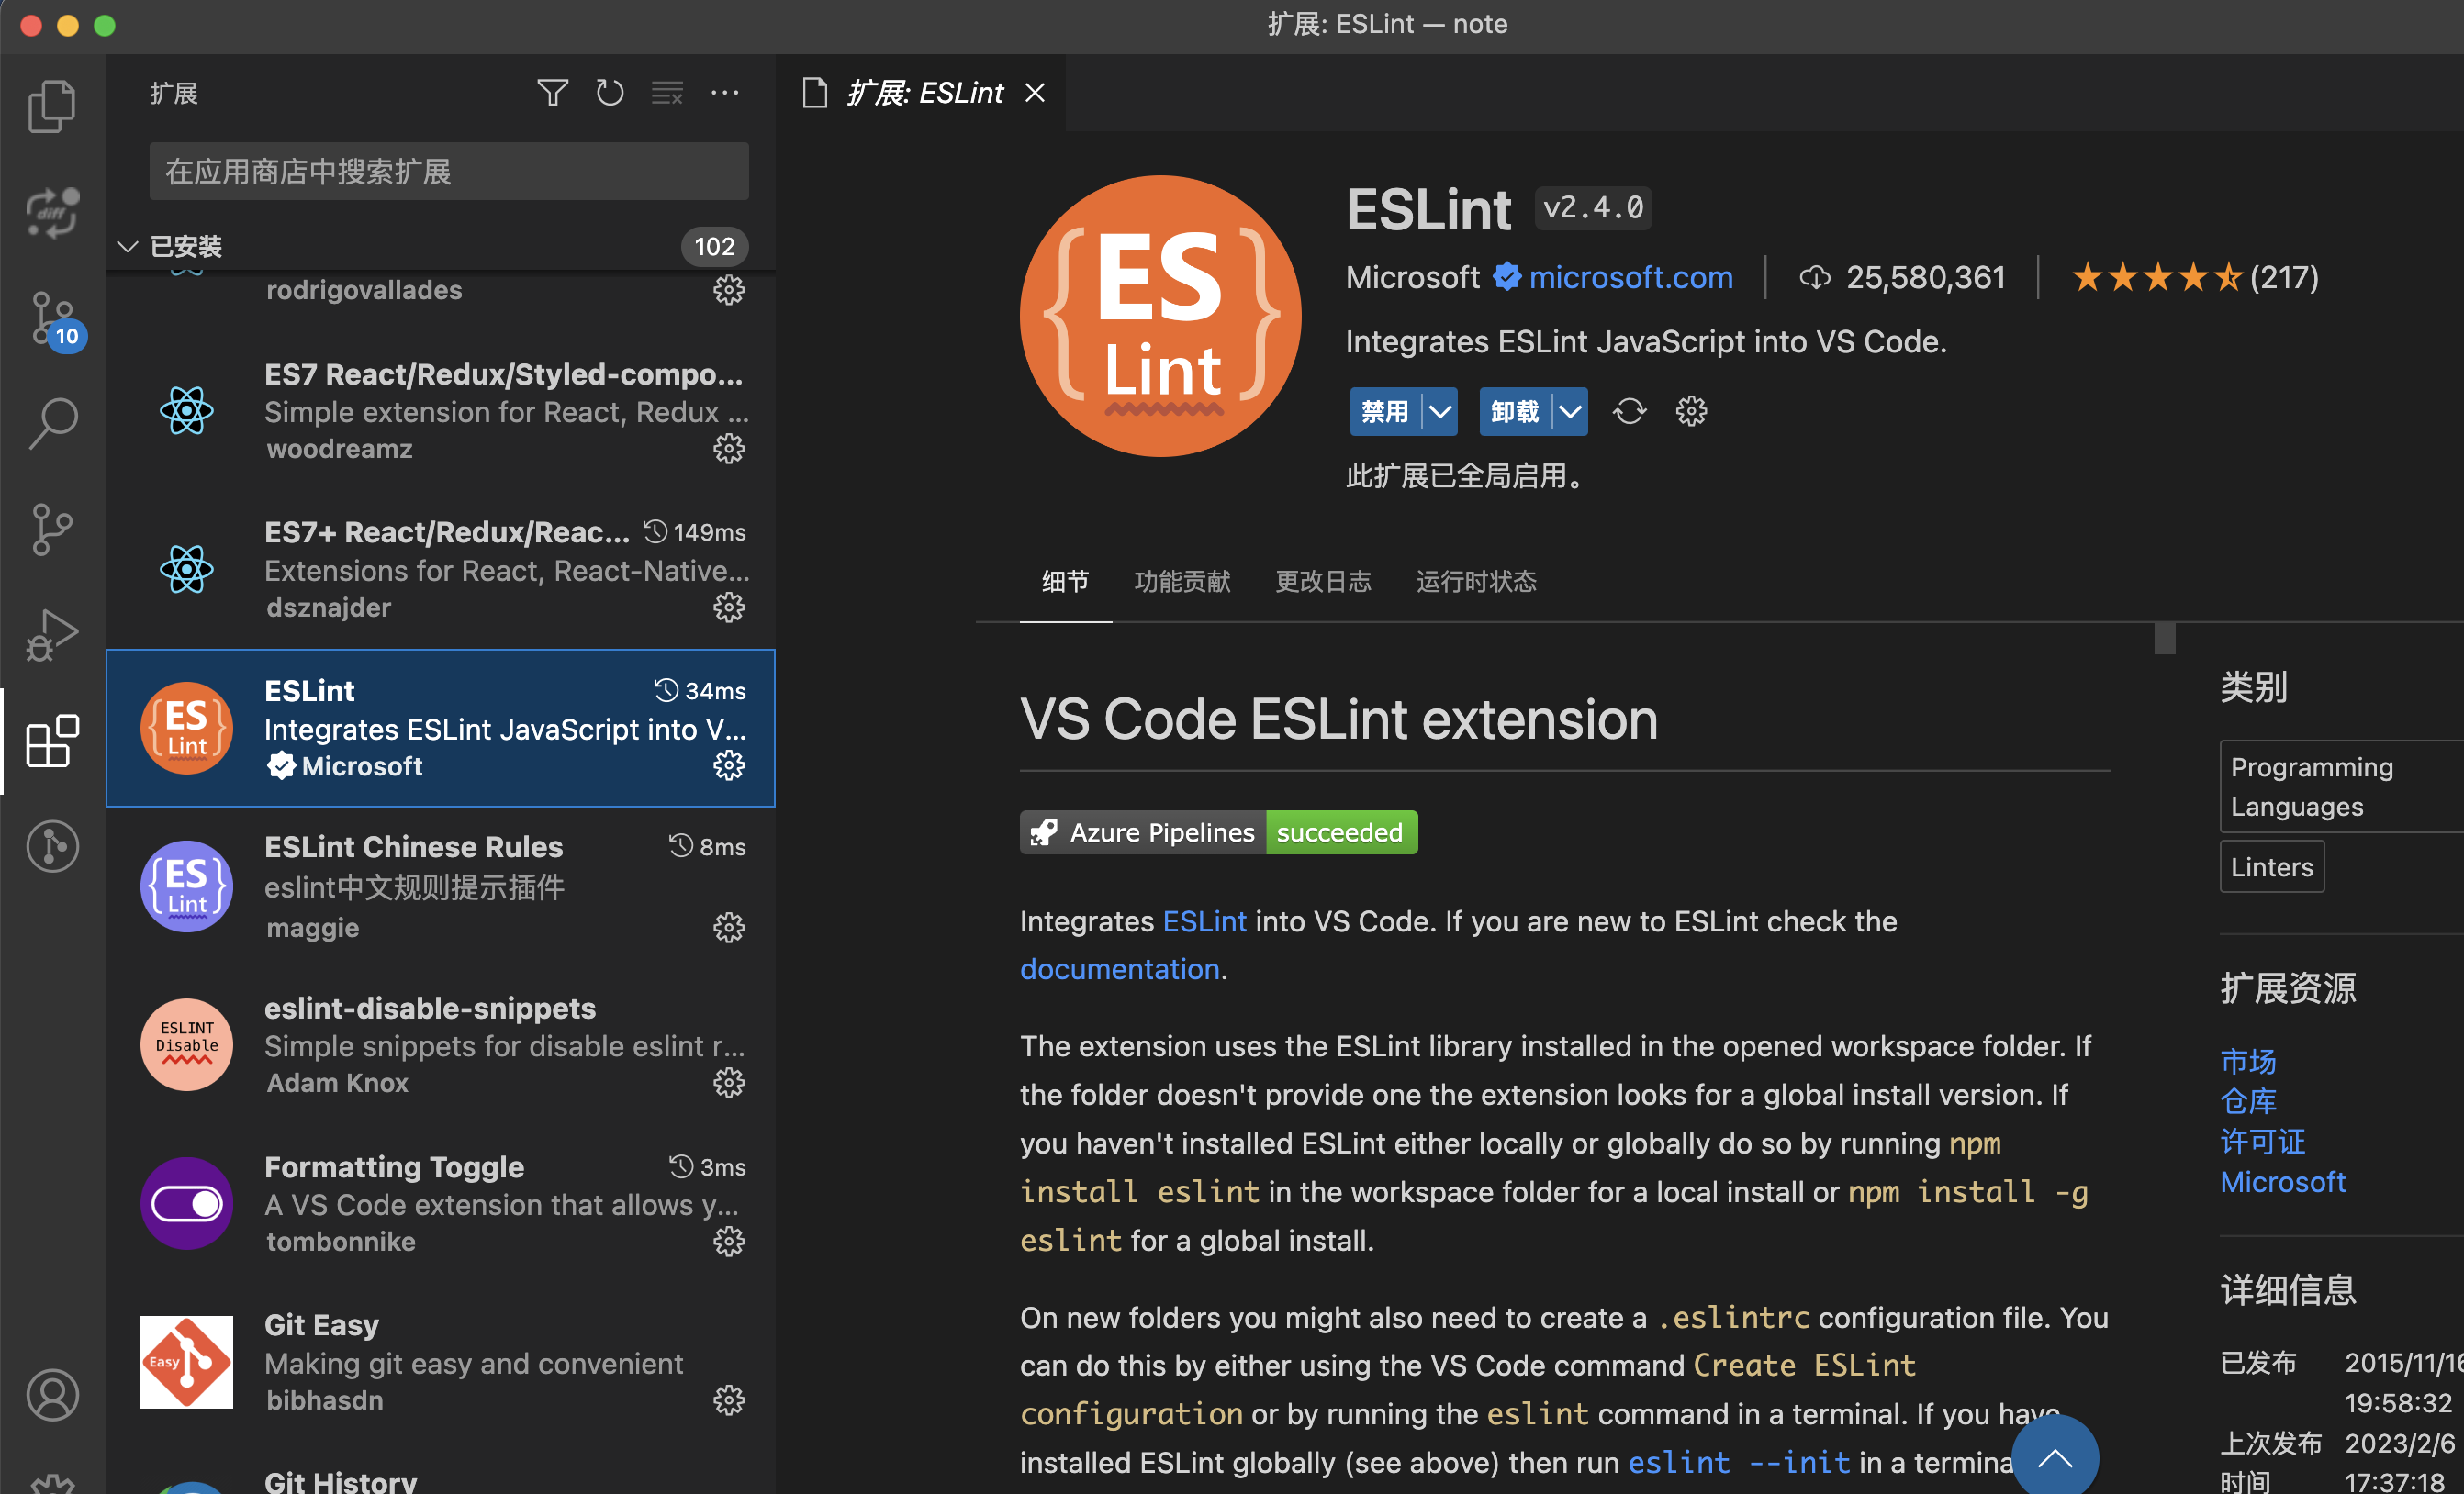This screenshot has width=2464, height=1494.
Task: Close the ESLint extension tab
Action: click(1036, 93)
